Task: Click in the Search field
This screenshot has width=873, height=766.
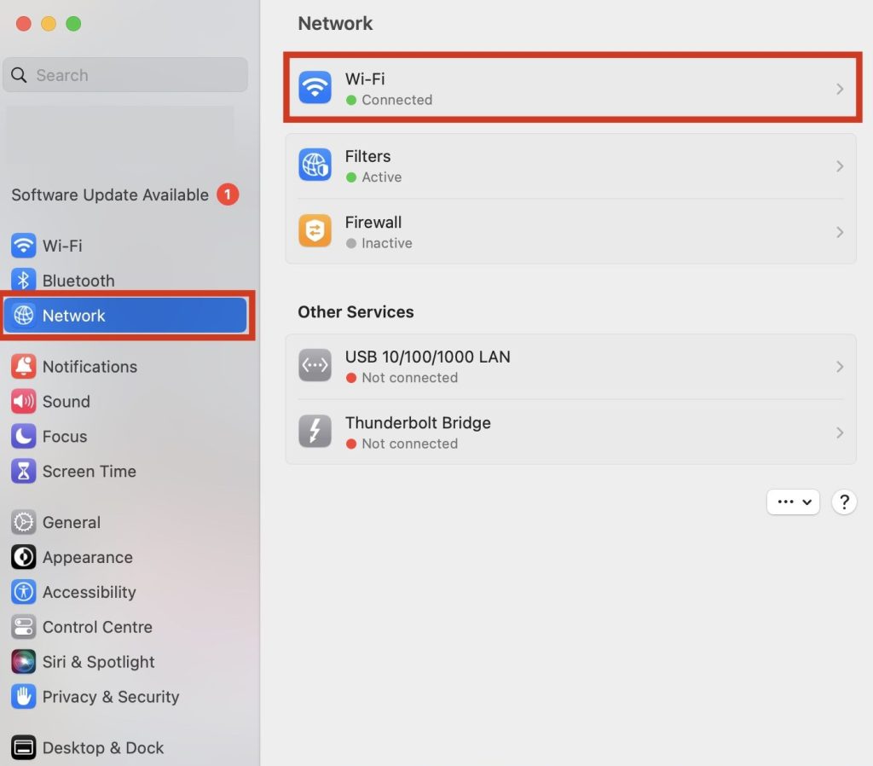Action: pos(125,75)
